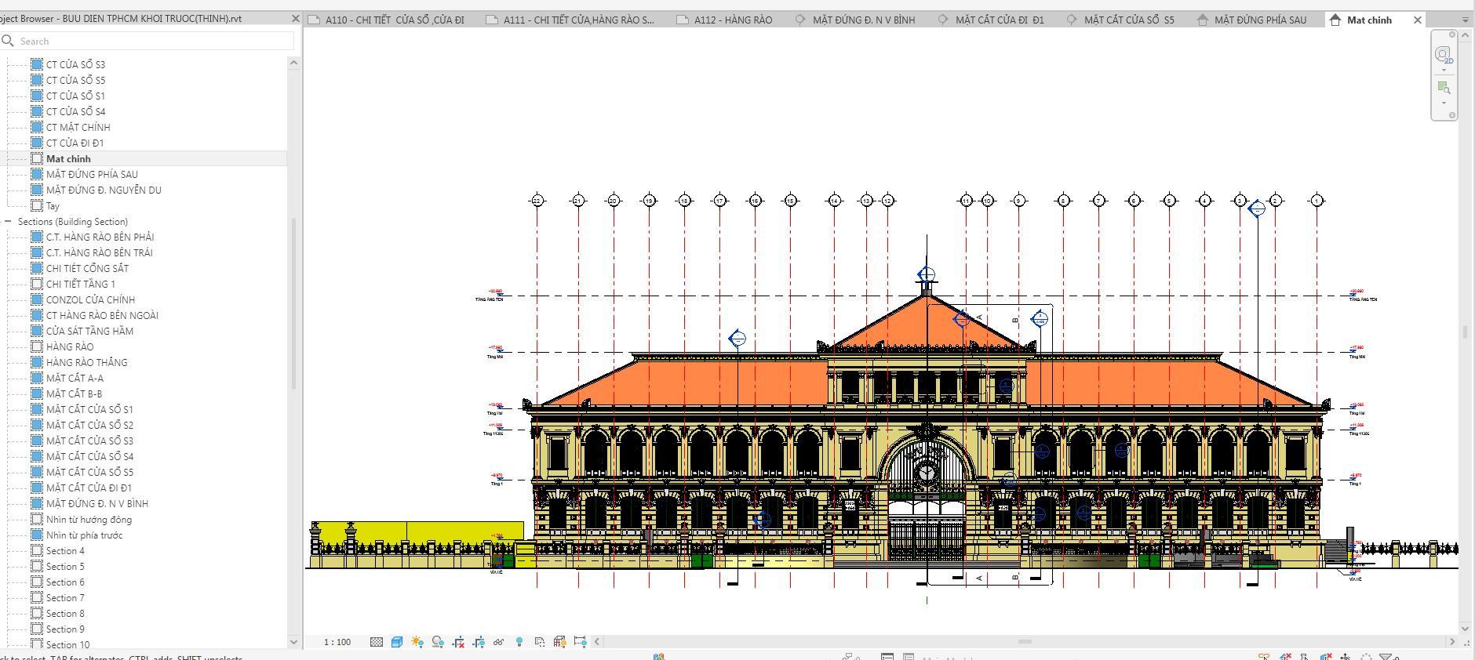Collapse Sections (Building Section) tree node
The width and height of the screenshot is (1475, 660).
point(8,221)
